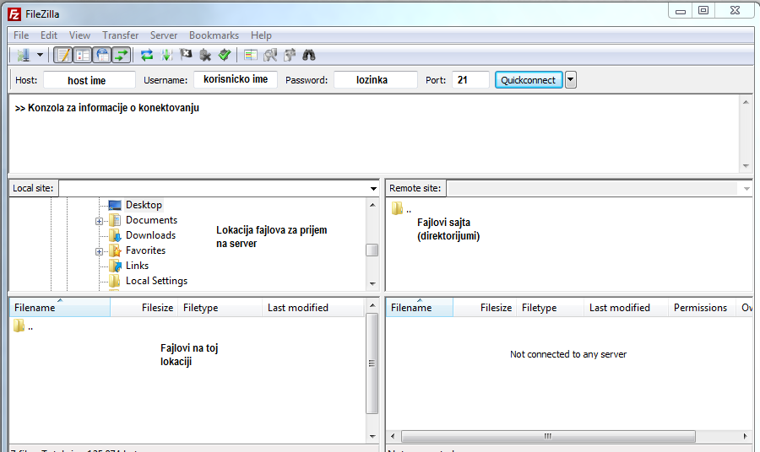
Task: Sort remote files by Filetype column
Action: tap(550, 308)
